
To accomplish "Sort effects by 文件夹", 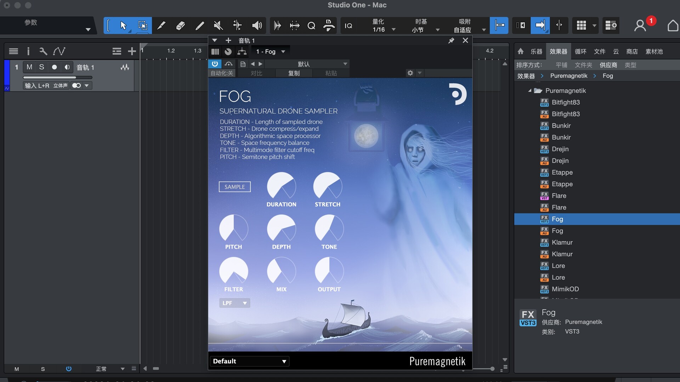I will pyautogui.click(x=583, y=65).
